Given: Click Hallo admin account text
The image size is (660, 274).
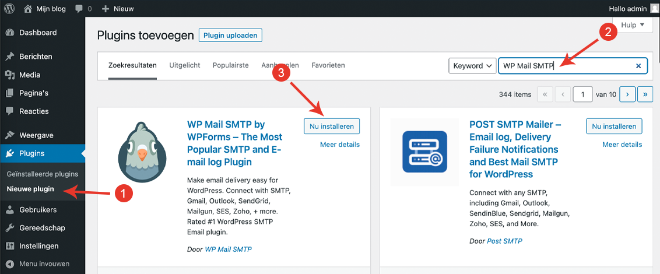Looking at the screenshot, I should [x=627, y=9].
